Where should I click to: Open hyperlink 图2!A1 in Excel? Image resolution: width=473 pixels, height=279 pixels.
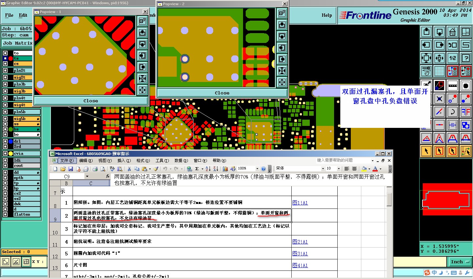(300, 242)
